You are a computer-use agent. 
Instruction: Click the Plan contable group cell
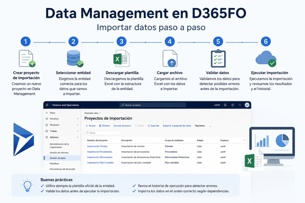tap(172, 163)
